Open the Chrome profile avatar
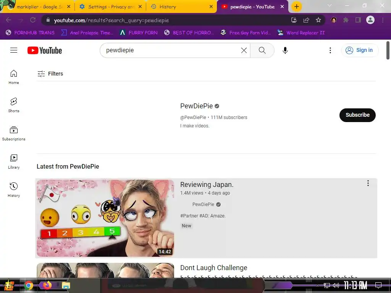 click(x=370, y=20)
